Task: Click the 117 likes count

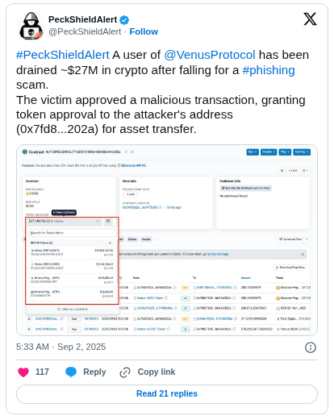Action: pyautogui.click(x=42, y=372)
